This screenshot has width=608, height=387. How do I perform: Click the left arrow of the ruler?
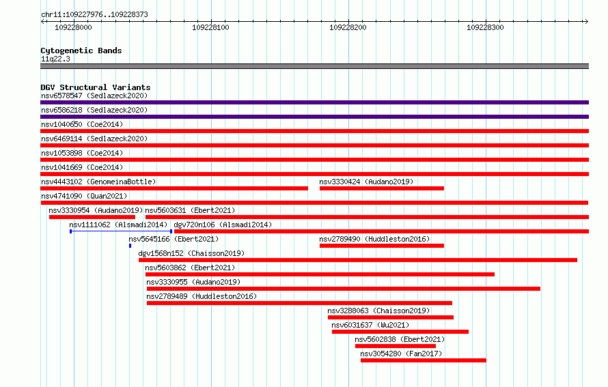click(x=42, y=22)
